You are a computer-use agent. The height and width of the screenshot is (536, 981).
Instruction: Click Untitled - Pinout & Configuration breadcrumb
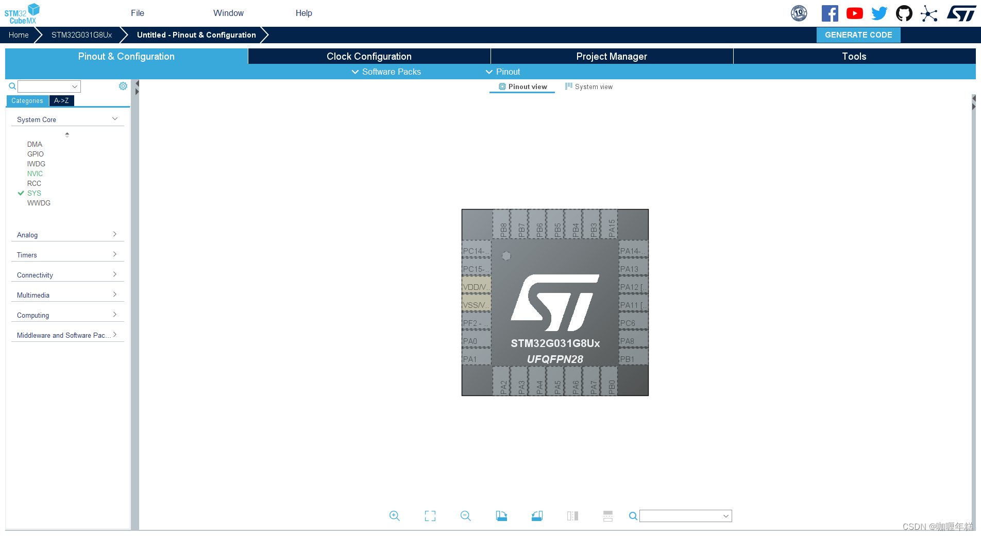pos(196,35)
